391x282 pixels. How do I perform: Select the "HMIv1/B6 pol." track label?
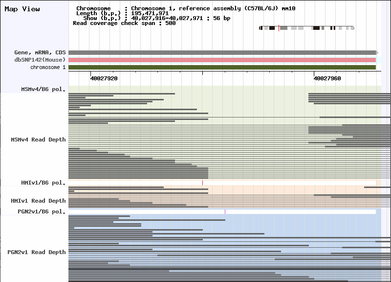pyautogui.click(x=43, y=183)
